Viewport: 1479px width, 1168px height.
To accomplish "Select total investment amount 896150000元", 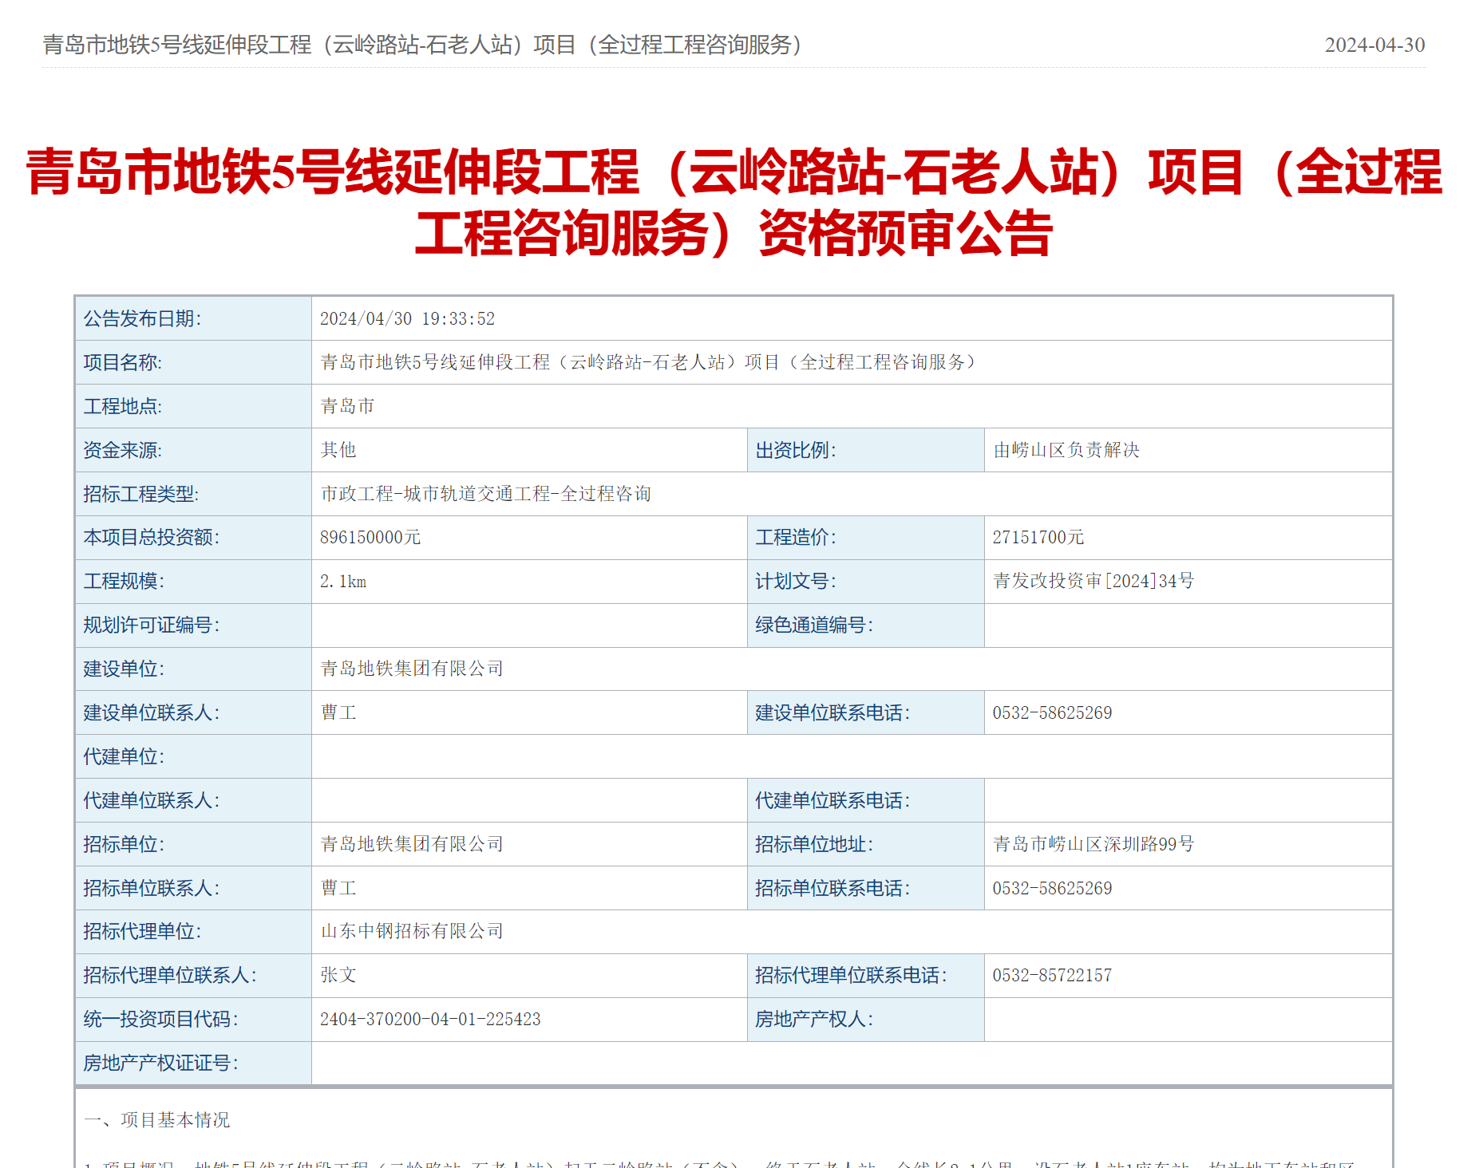I will click(370, 538).
